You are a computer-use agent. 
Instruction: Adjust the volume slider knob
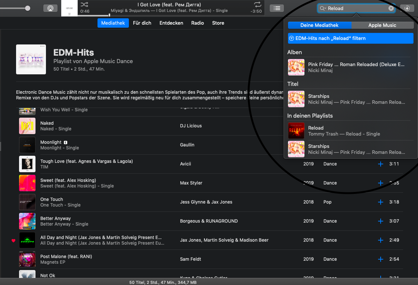pyautogui.click(x=28, y=8)
